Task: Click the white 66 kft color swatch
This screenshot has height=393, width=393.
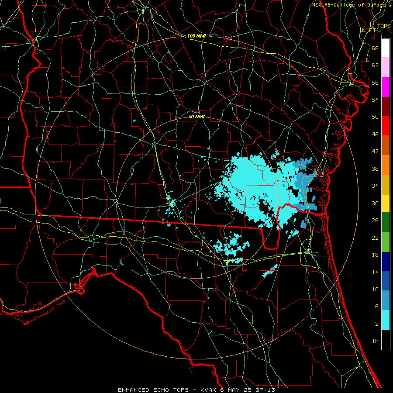Action: [386, 48]
